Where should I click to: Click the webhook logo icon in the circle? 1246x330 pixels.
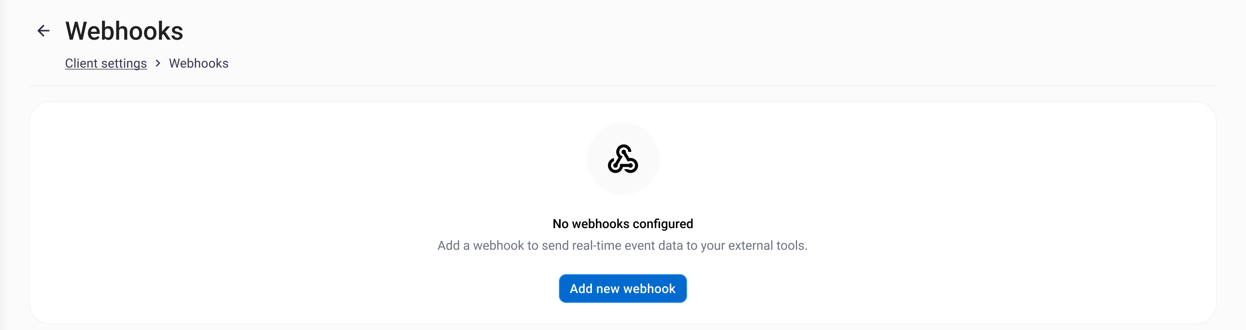(x=623, y=159)
